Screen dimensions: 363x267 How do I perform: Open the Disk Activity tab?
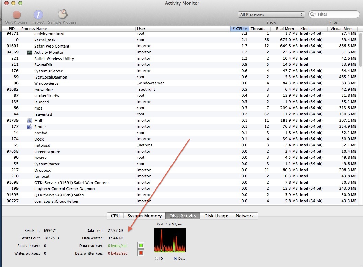point(183,216)
